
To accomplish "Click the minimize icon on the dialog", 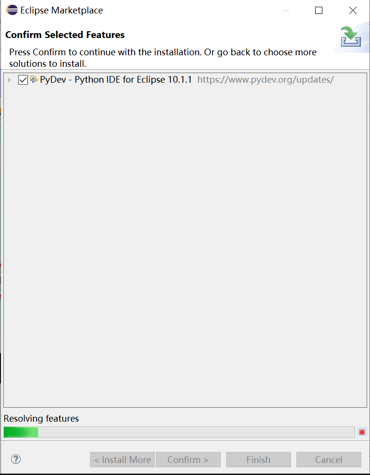I will (x=285, y=10).
